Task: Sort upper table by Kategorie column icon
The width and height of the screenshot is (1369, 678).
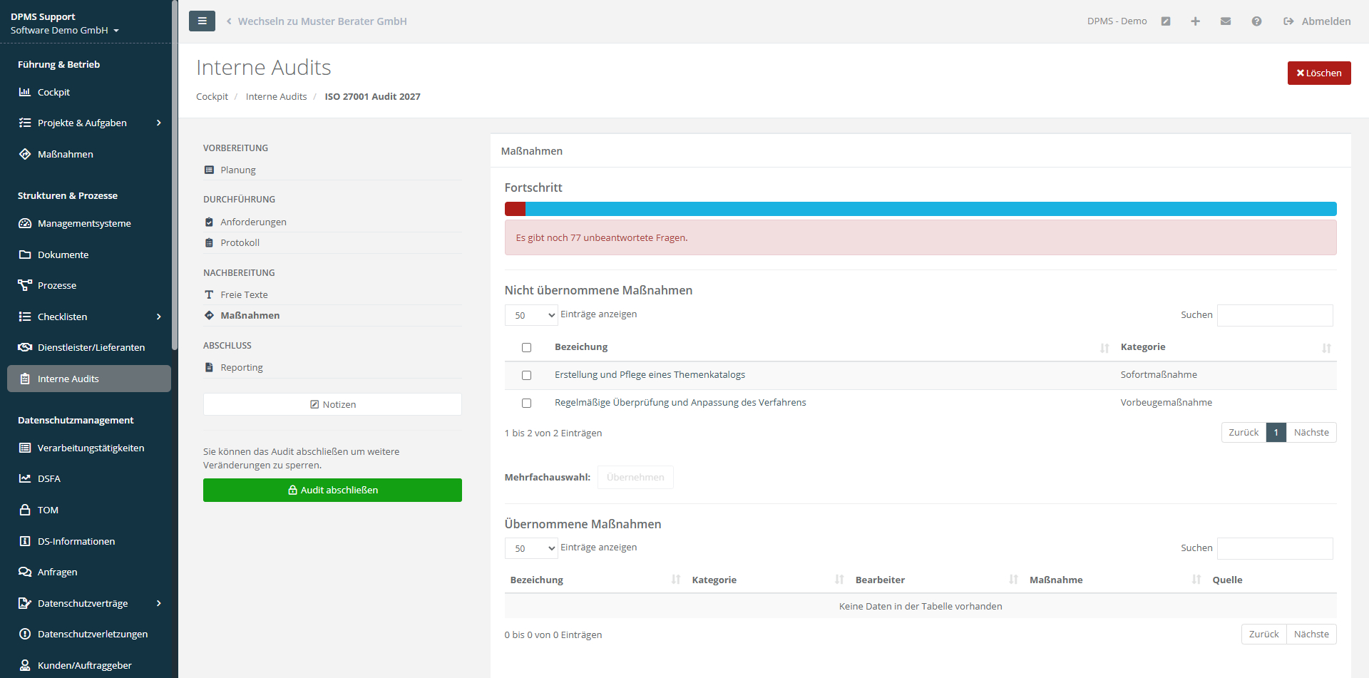Action: tap(1326, 348)
